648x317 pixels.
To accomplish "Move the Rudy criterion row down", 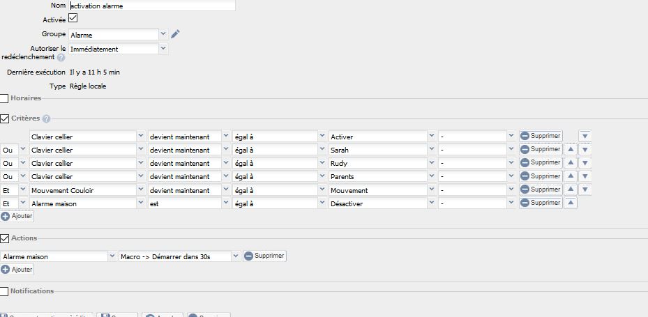I will click(585, 163).
